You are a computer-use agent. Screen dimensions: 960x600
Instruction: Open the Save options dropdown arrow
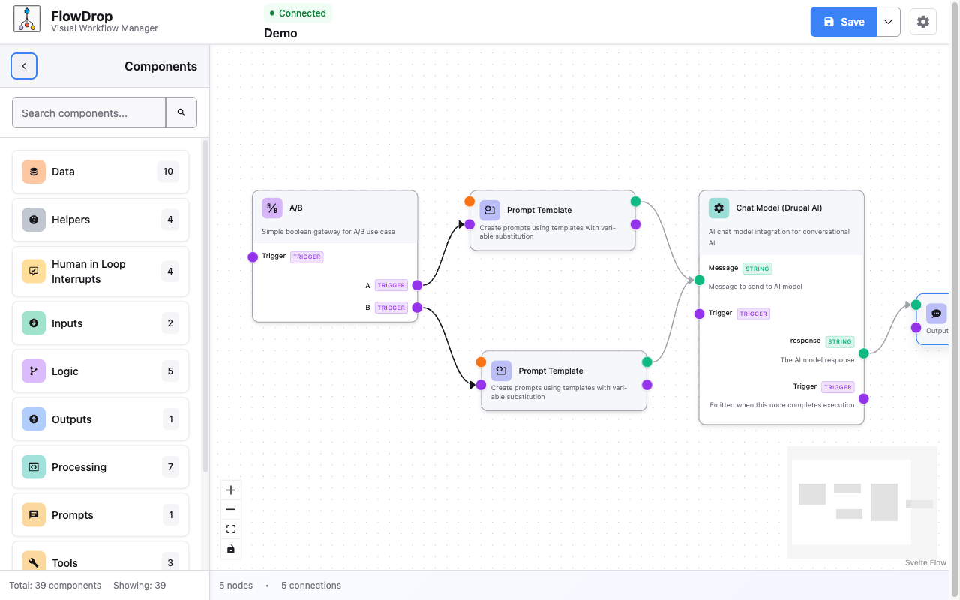click(888, 22)
